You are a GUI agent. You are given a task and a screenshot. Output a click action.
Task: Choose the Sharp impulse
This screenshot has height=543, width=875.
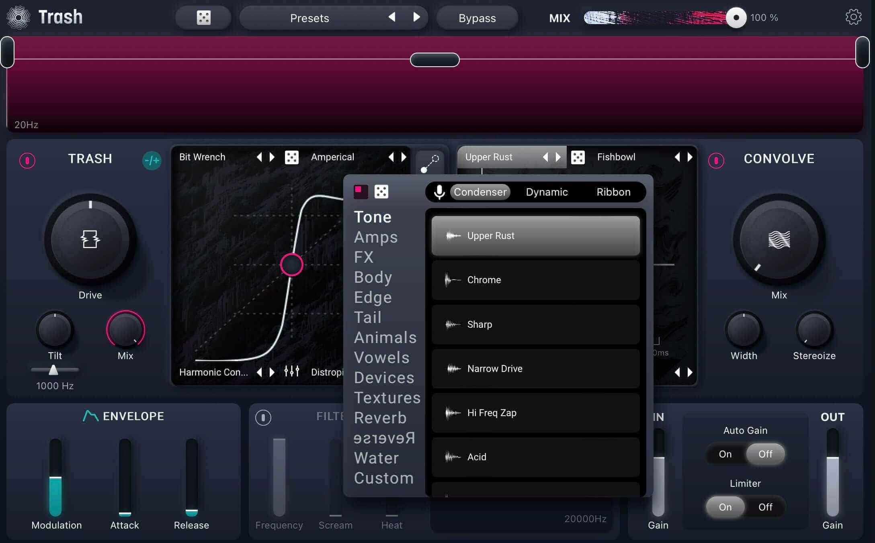click(535, 324)
